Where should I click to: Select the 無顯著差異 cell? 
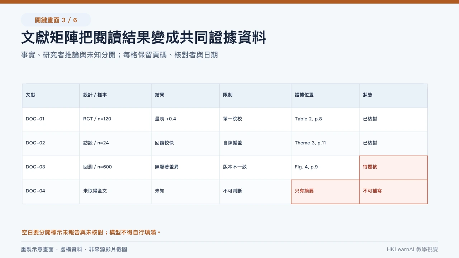tap(185, 167)
